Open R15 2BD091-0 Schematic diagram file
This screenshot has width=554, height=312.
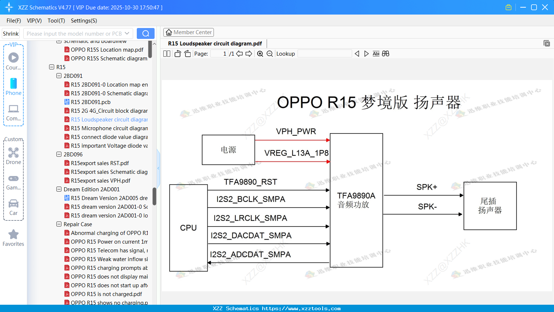click(x=106, y=93)
